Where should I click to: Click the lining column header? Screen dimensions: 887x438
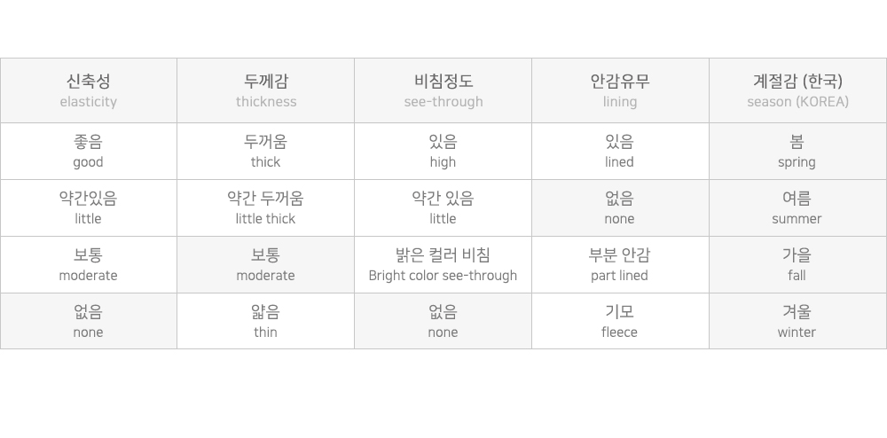click(620, 90)
